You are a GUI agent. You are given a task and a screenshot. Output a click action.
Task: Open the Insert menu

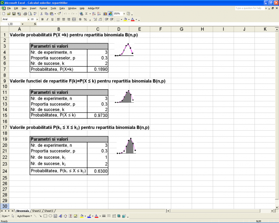[33, 8]
